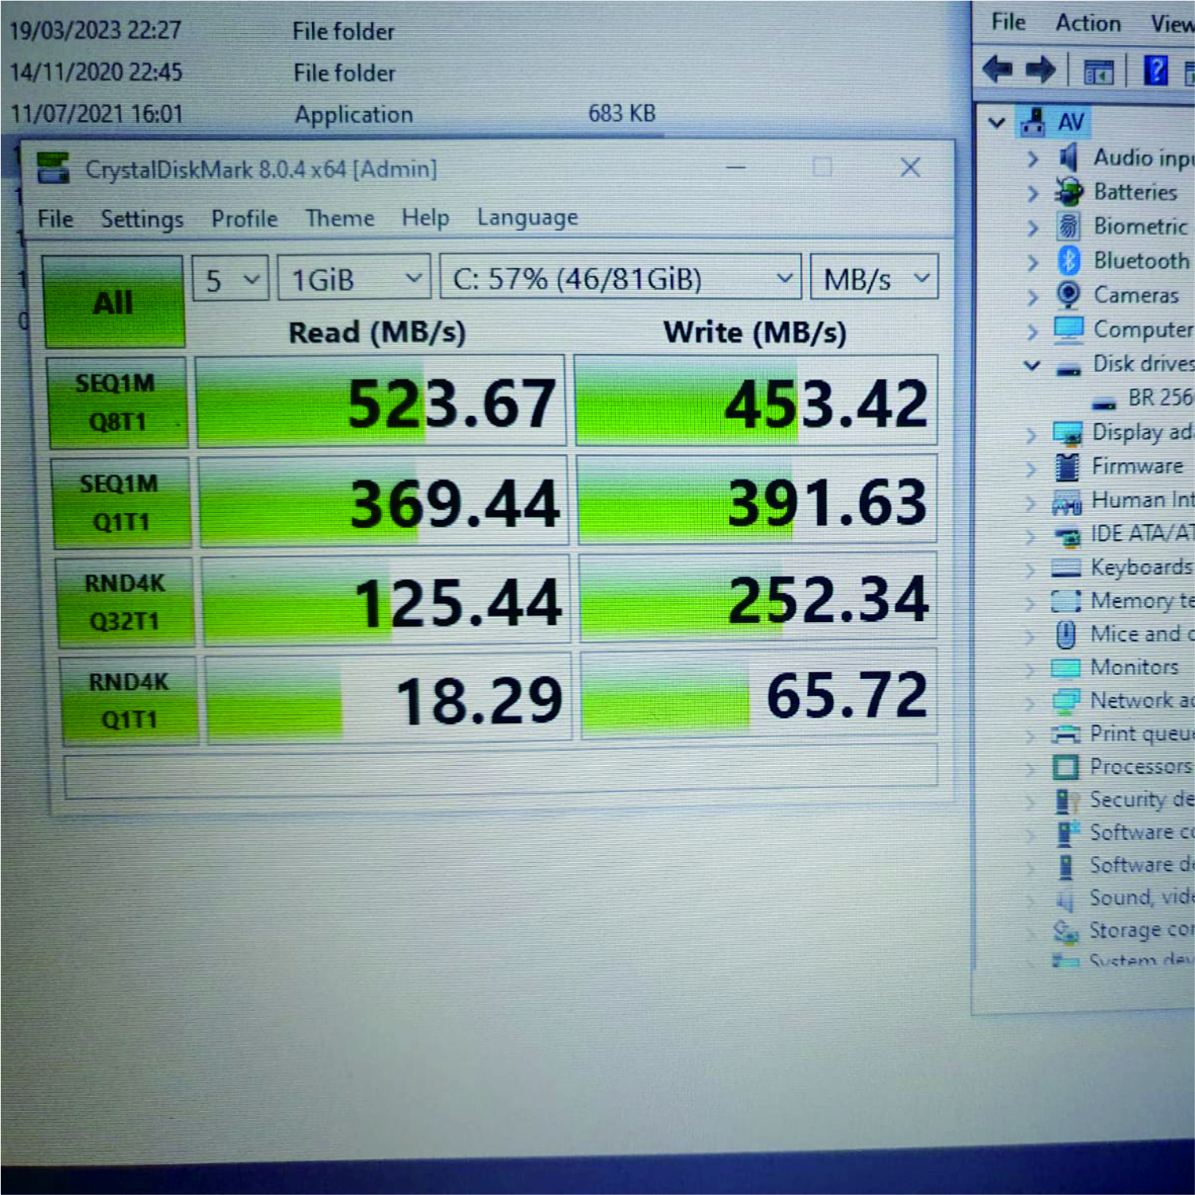This screenshot has height=1195, width=1195.
Task: Click the 369.44 read result cell
Action: pos(384,501)
